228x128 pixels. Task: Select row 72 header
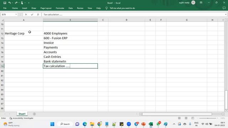2,33
